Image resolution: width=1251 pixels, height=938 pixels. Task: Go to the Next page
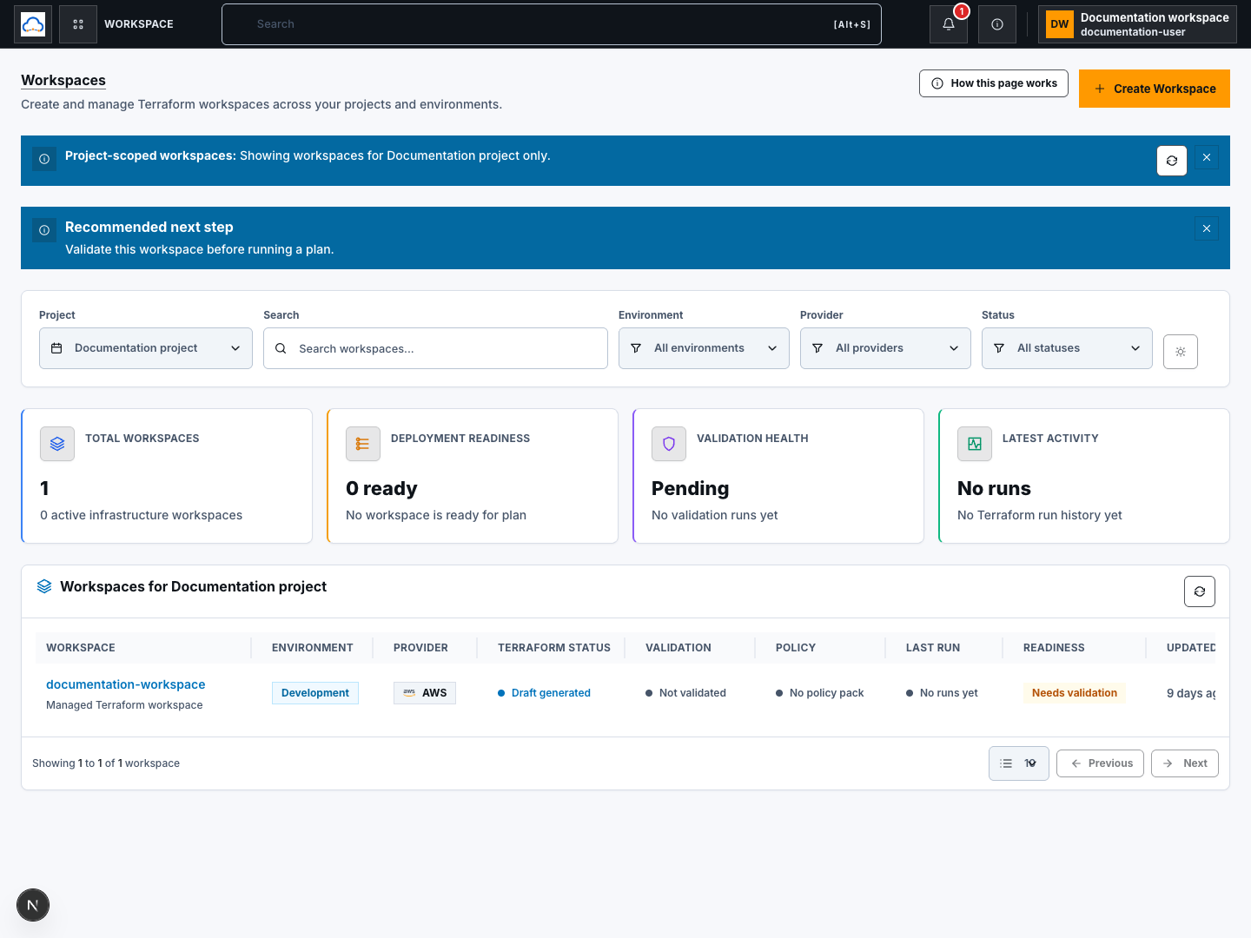[1185, 763]
